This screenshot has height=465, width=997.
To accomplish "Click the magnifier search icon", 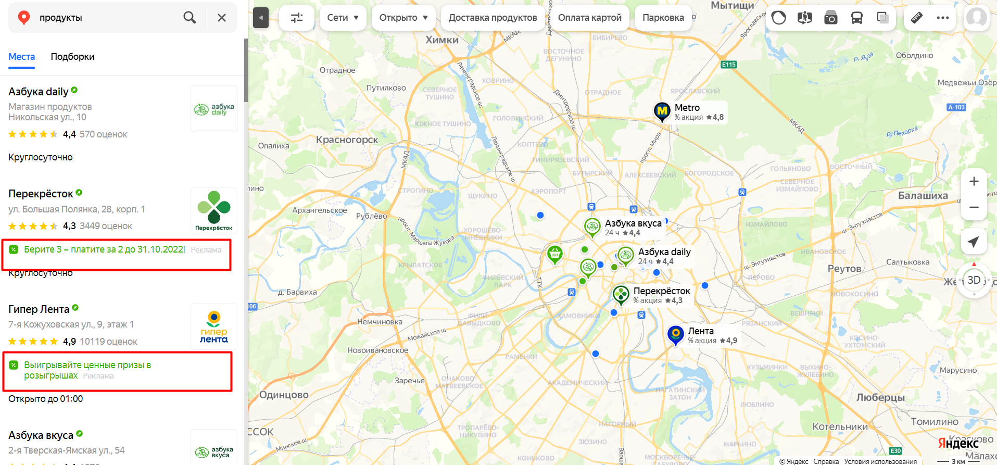I will [190, 18].
